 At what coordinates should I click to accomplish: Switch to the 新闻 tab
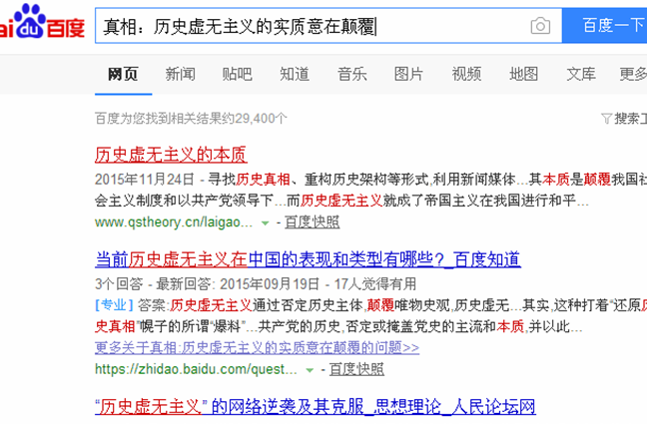(x=181, y=74)
